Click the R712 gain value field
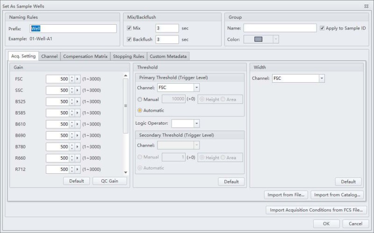The width and height of the screenshot is (374, 233). 58,169
